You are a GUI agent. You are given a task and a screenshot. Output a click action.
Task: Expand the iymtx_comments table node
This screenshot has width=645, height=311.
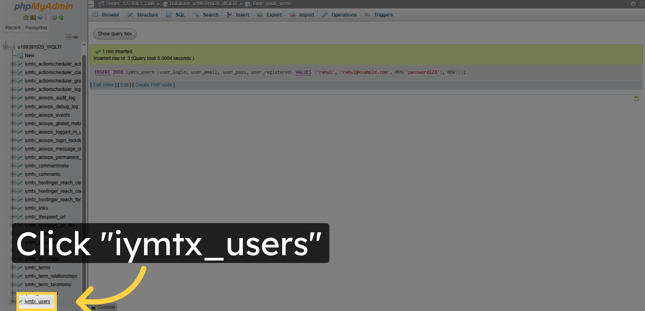click(x=13, y=174)
